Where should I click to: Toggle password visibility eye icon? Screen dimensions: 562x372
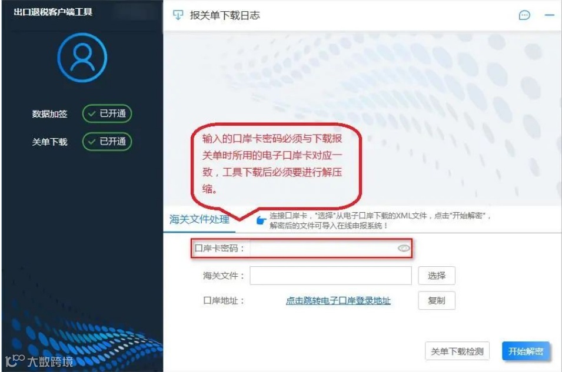coord(404,248)
